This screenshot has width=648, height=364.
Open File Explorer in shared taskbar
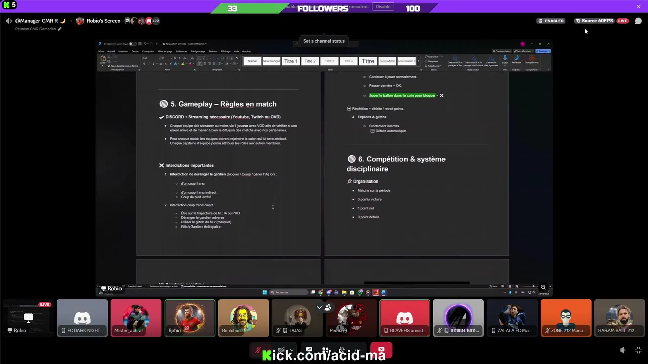[x=344, y=292]
